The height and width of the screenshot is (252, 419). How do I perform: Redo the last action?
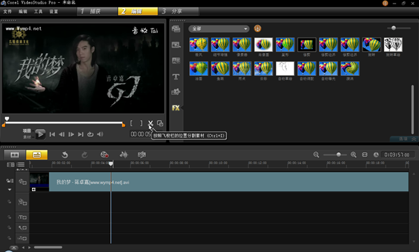[x=84, y=155]
